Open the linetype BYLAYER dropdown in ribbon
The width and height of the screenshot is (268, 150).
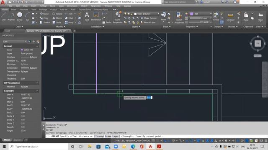(x=200, y=22)
